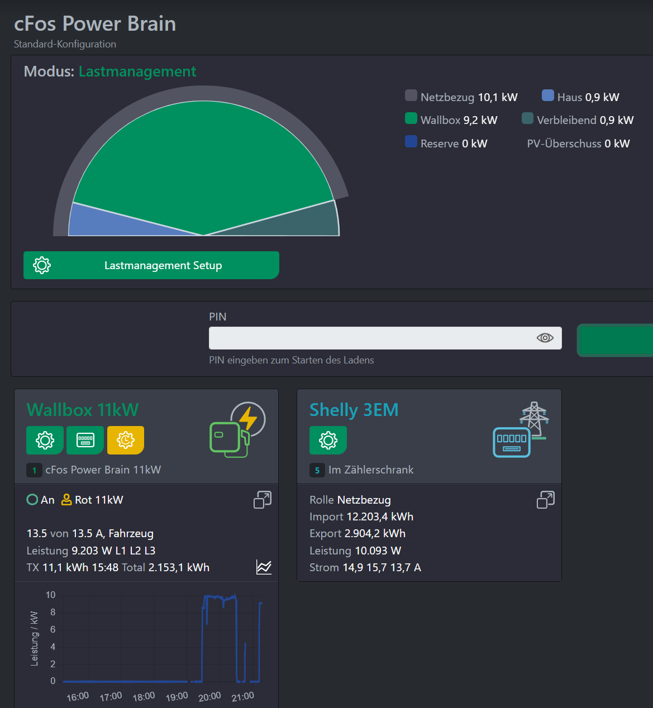Click the gray Netzbezug legend swatch
This screenshot has width=653, height=708.
tap(411, 95)
